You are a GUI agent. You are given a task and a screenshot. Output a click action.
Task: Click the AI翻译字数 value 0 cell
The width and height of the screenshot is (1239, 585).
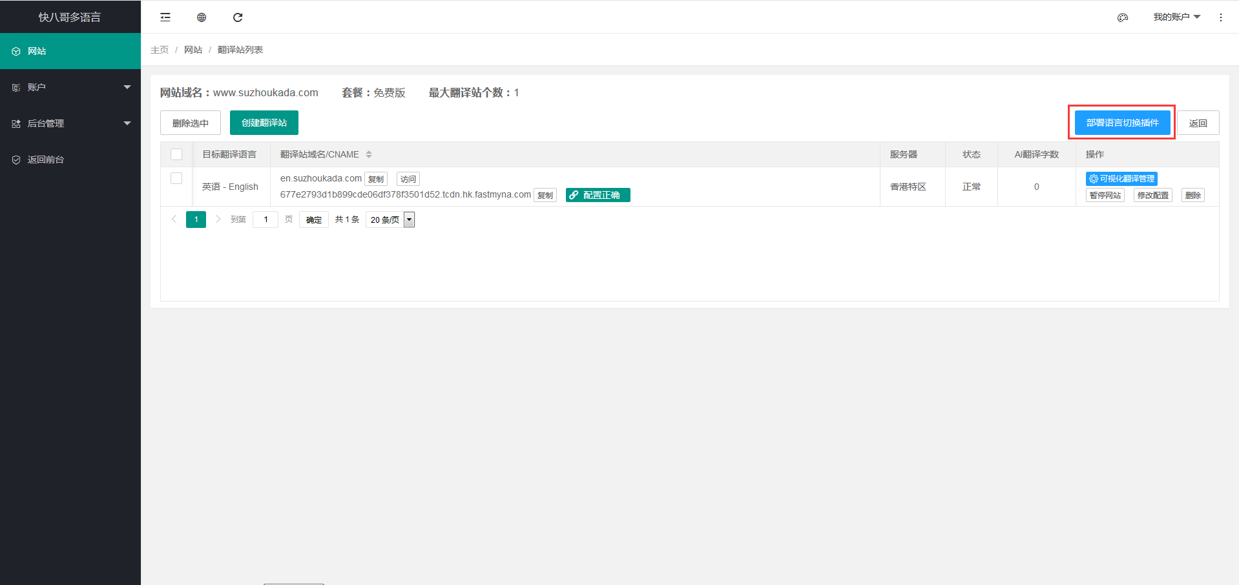[1037, 187]
